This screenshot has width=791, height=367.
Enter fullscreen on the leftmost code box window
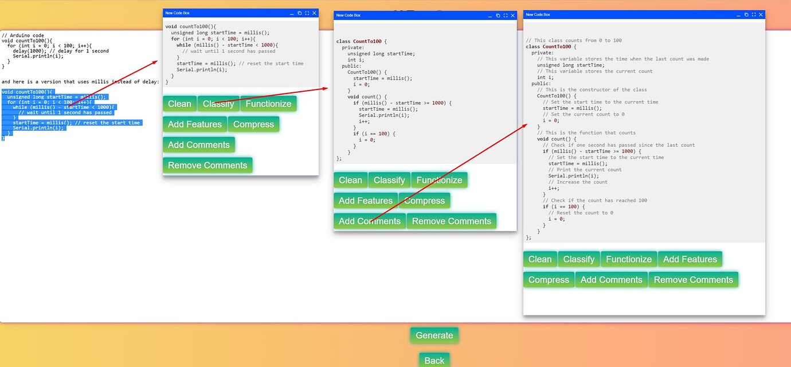[307, 13]
